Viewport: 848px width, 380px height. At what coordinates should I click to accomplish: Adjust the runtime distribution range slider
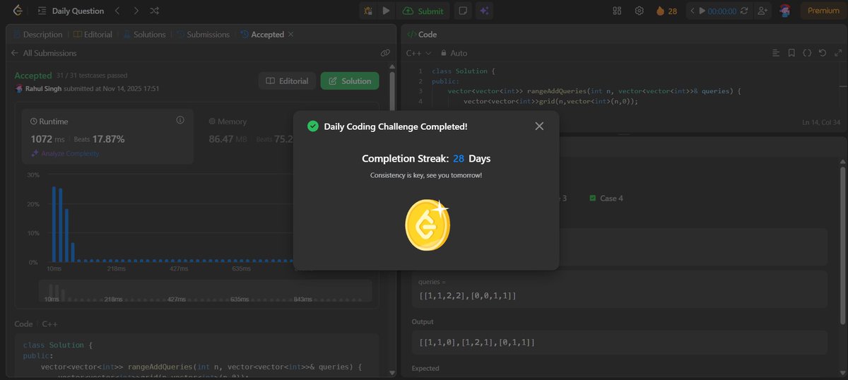coord(205,291)
